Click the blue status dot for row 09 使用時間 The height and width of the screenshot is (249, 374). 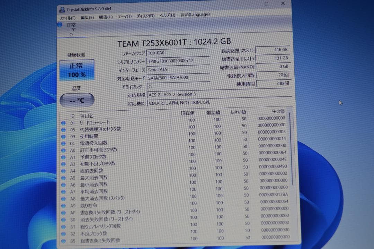[63, 137]
